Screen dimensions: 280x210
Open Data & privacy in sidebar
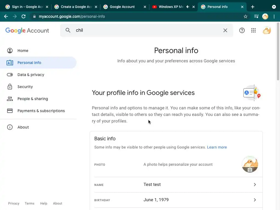[x=31, y=75]
